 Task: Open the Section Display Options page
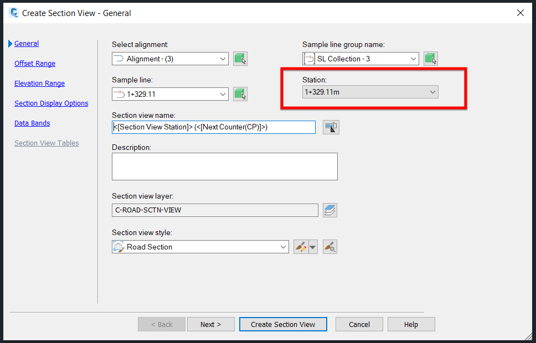coord(51,103)
